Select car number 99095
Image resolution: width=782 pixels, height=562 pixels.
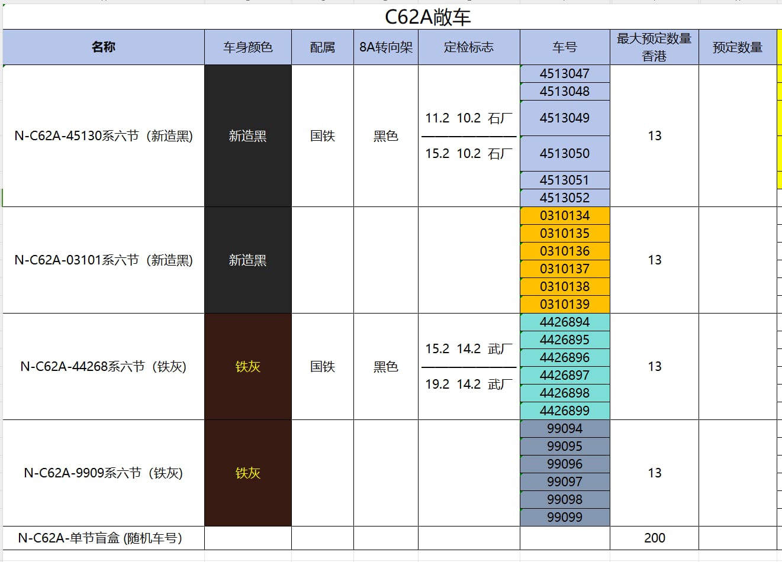point(565,447)
